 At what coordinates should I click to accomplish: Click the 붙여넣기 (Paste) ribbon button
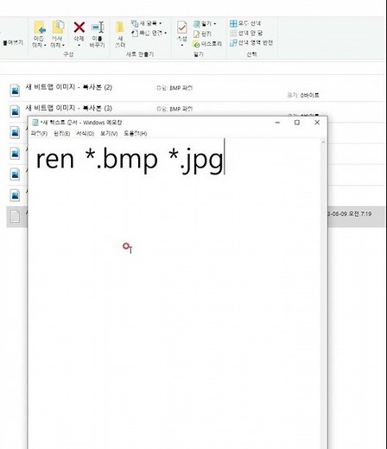pos(13,42)
